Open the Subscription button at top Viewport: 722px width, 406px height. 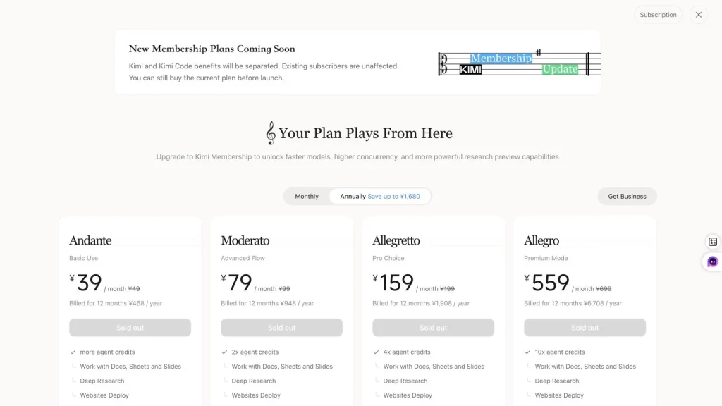click(x=658, y=15)
